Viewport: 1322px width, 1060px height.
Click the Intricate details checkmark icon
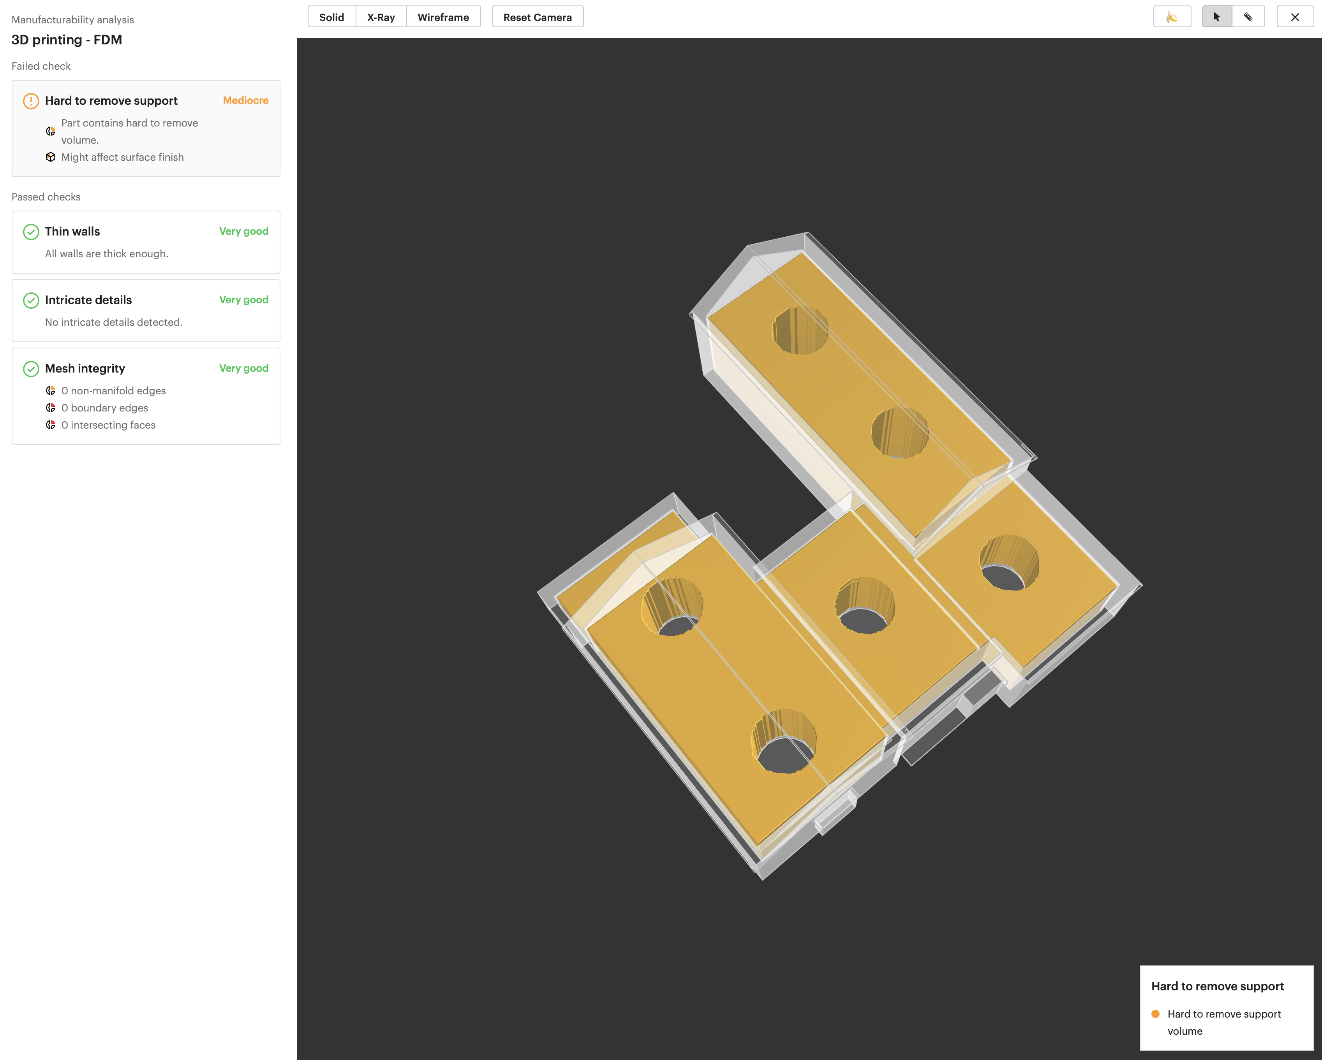tap(31, 300)
